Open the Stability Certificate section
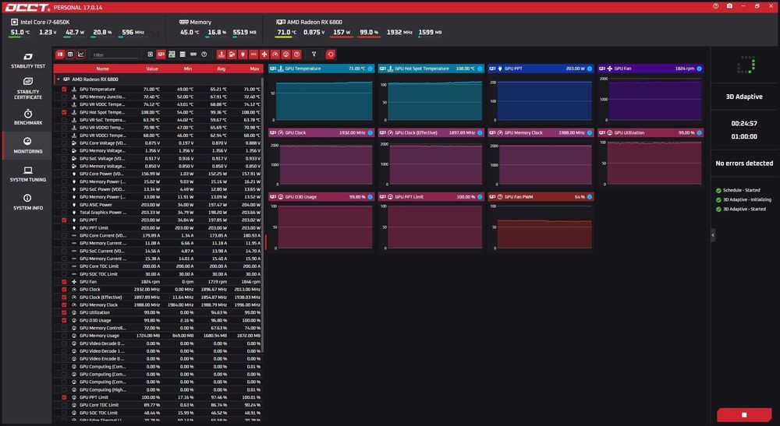This screenshot has height=426, width=780. click(x=28, y=88)
